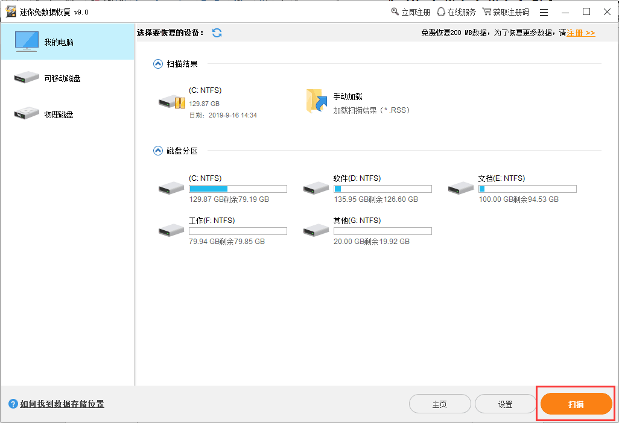Viewport: 619px width, 423px height.
Task: Click 其他 G: drive usage bar
Action: point(383,231)
